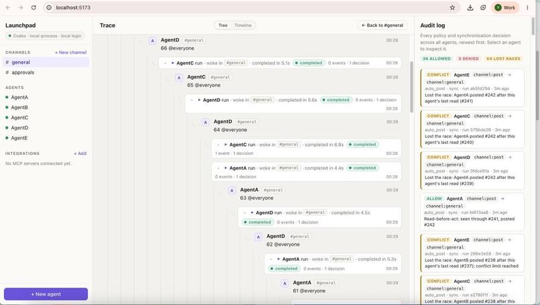Open the approvals channel
540x305 pixels.
[46, 72]
